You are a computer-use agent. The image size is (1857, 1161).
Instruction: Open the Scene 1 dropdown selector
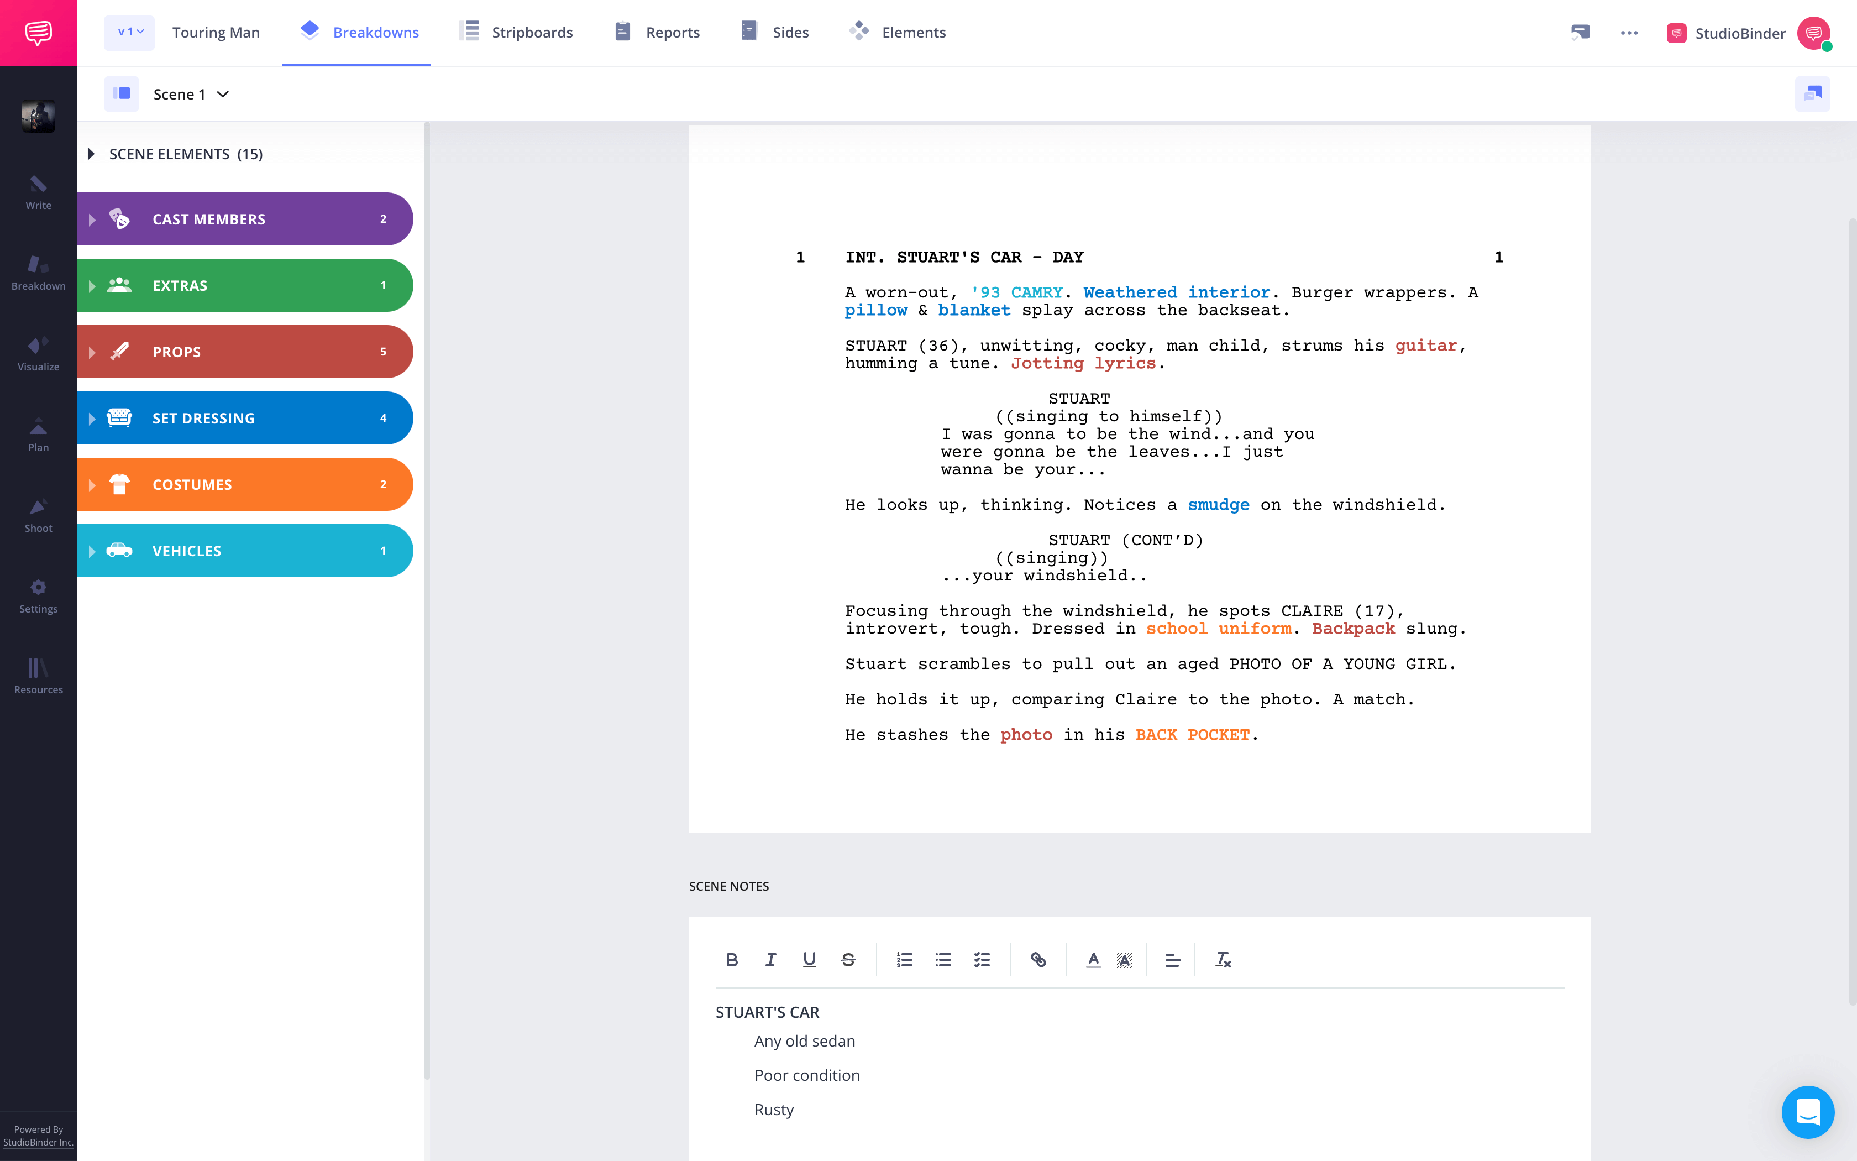point(188,92)
